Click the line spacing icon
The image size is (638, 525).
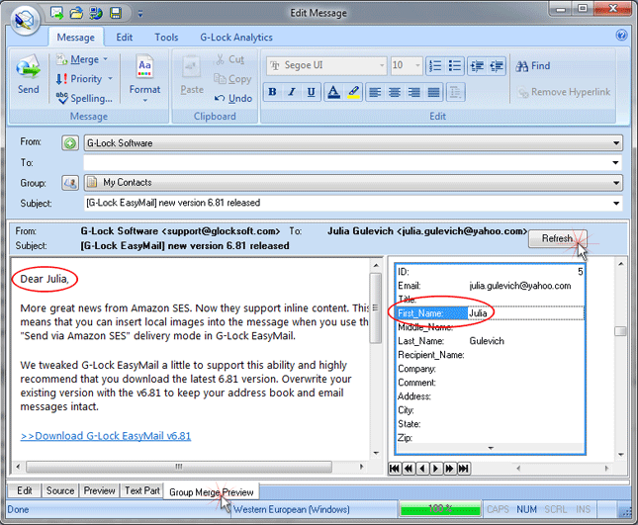[455, 92]
